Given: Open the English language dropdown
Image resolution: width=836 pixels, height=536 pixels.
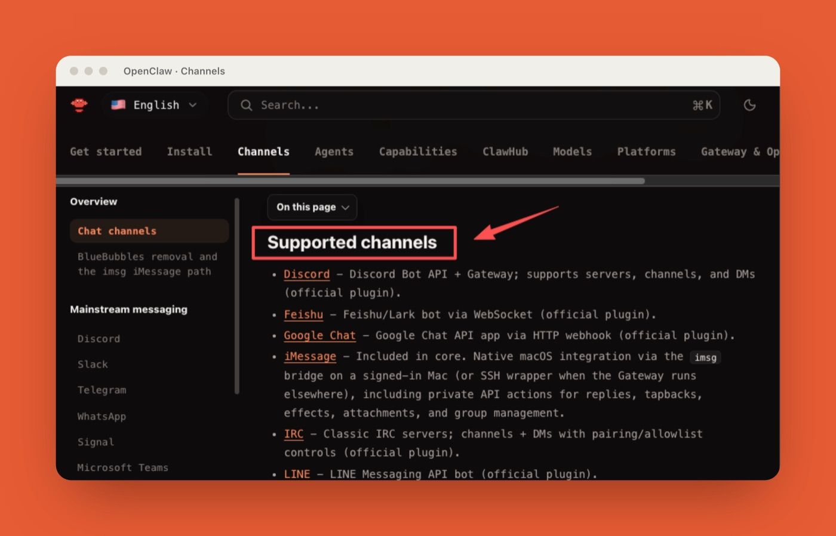Looking at the screenshot, I should (154, 105).
